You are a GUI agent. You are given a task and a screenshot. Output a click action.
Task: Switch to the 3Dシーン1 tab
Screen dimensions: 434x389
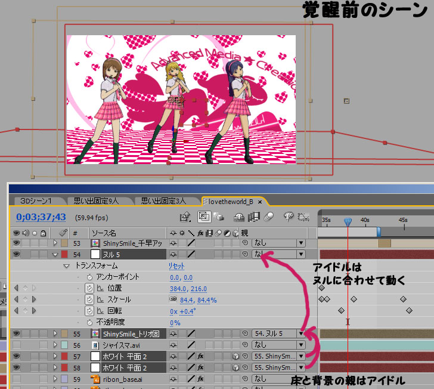[36, 201]
